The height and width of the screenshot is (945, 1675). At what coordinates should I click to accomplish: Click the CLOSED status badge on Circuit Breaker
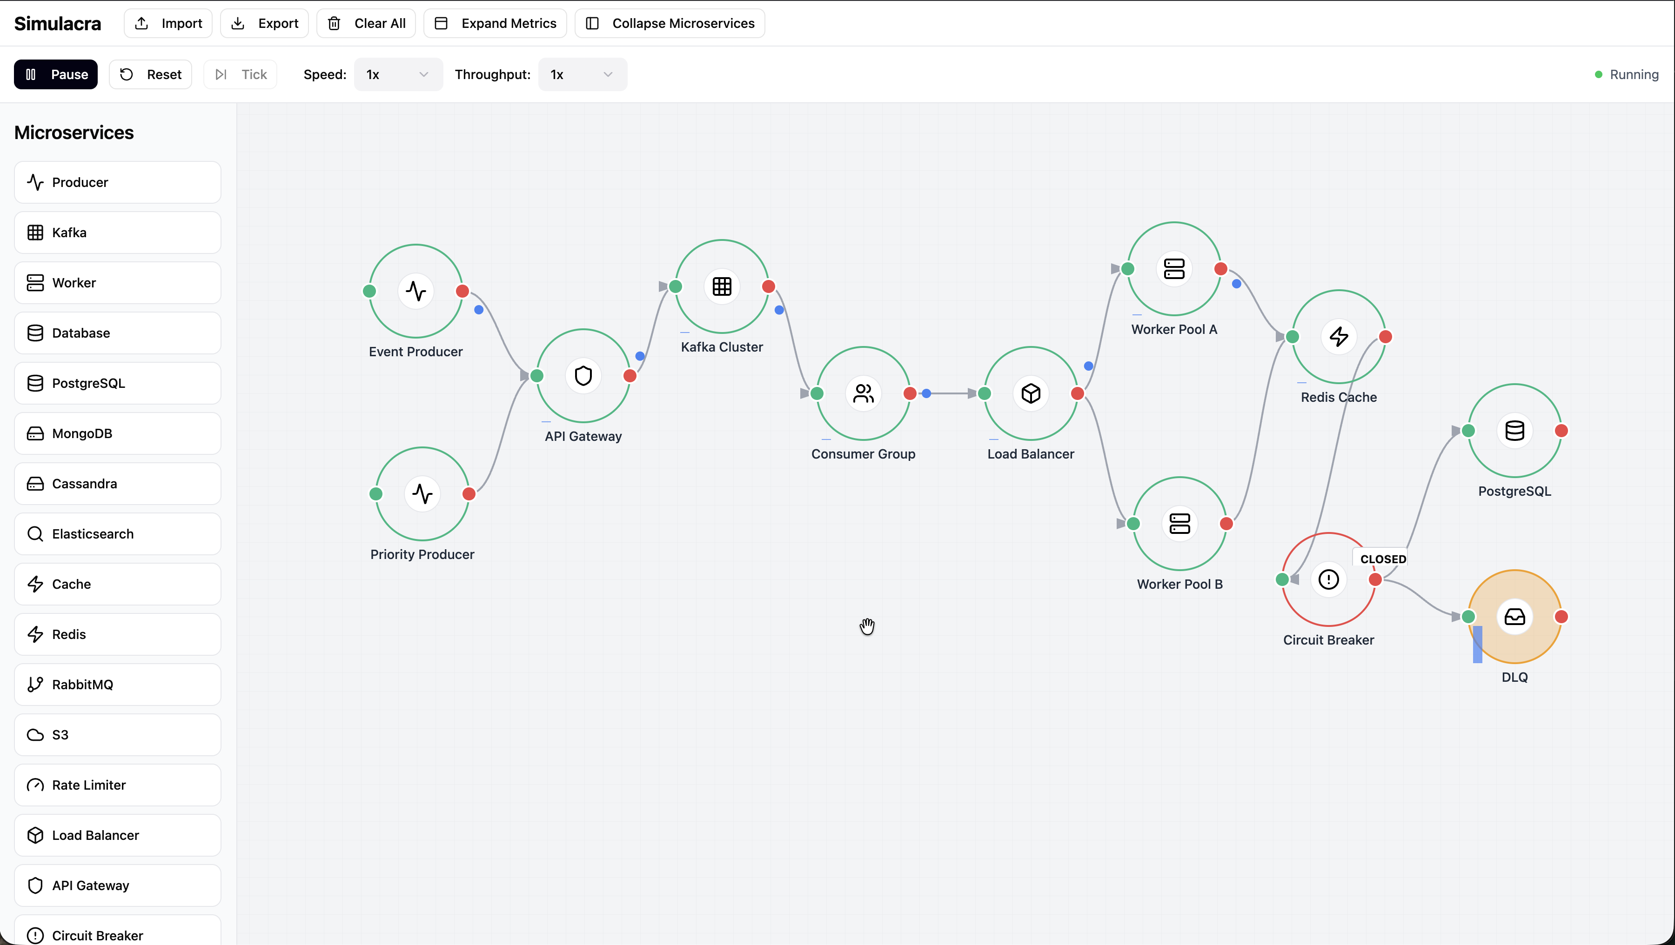tap(1382, 559)
